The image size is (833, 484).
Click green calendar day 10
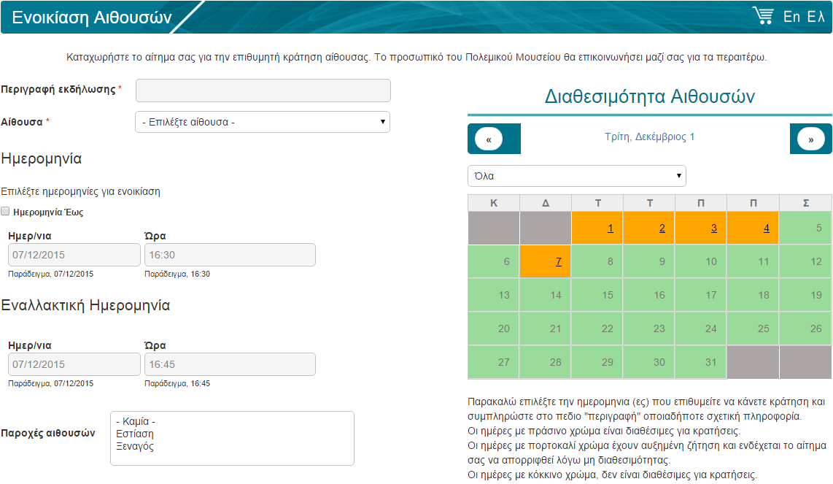point(701,261)
